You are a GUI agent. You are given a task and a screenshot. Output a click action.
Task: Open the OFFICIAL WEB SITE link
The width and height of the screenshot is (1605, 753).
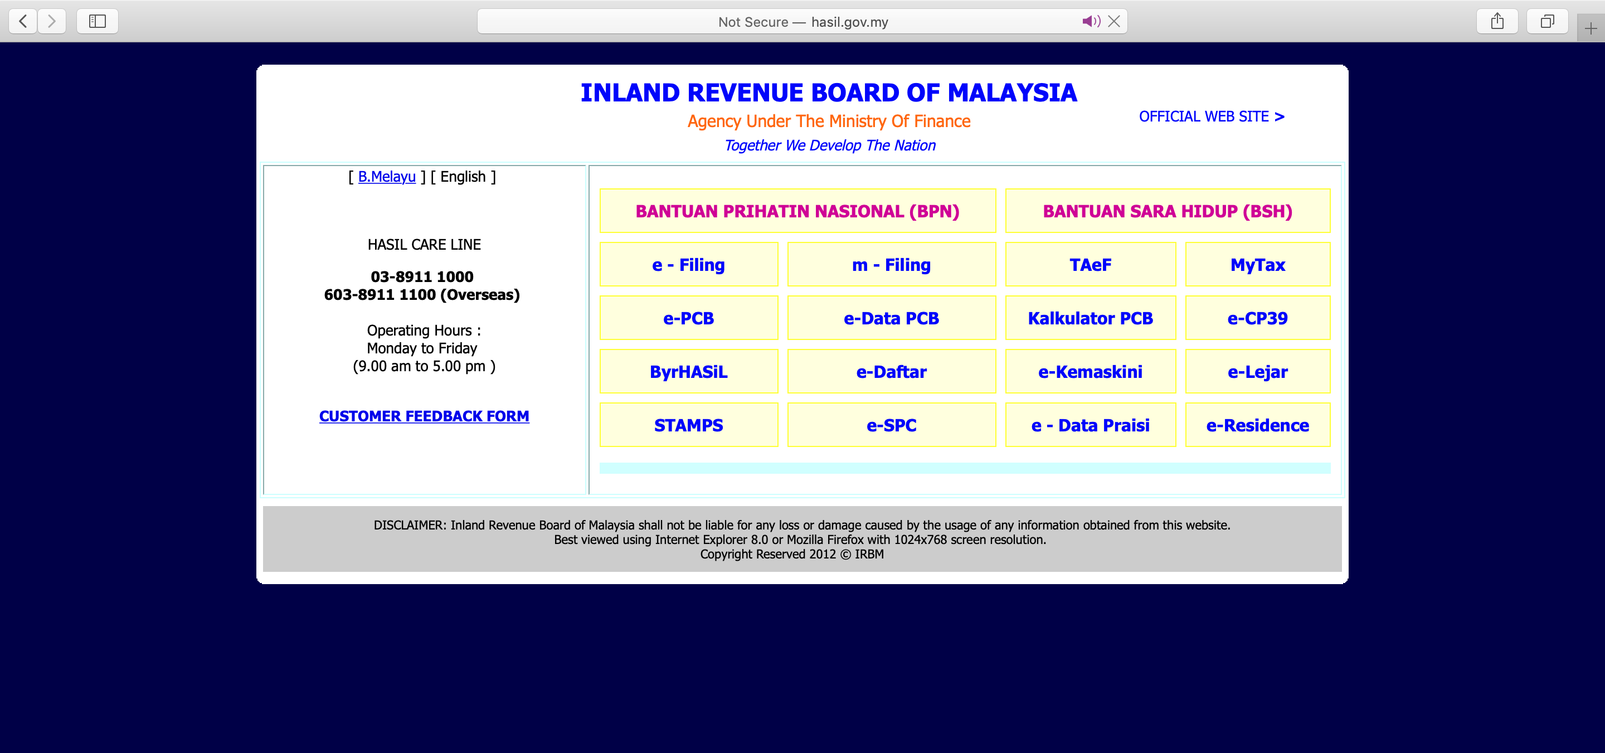(x=1211, y=116)
